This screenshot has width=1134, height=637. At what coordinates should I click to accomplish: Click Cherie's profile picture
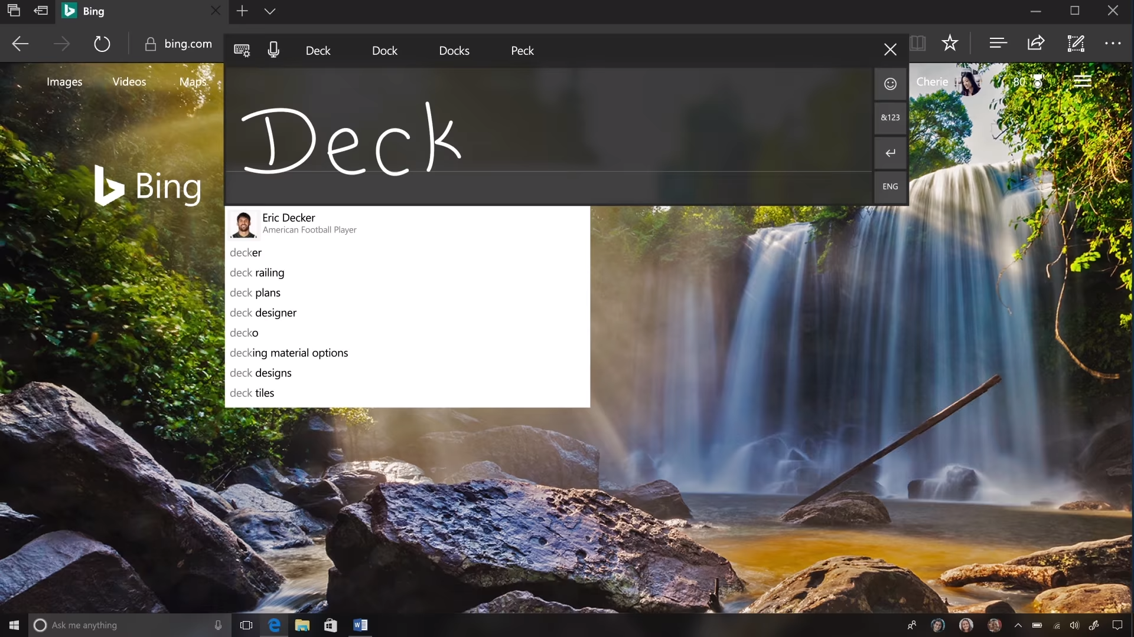969,82
